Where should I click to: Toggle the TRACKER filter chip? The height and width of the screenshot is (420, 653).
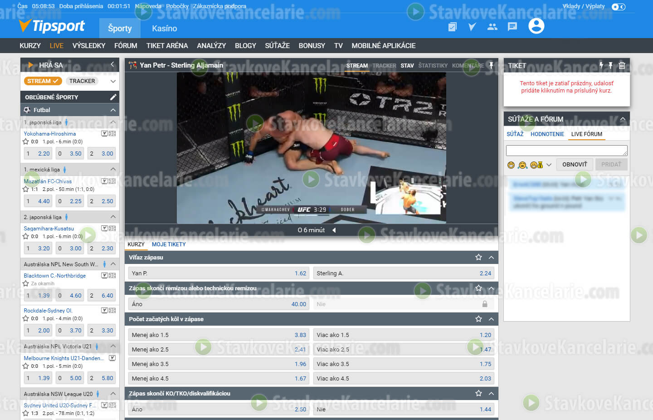[x=82, y=81]
